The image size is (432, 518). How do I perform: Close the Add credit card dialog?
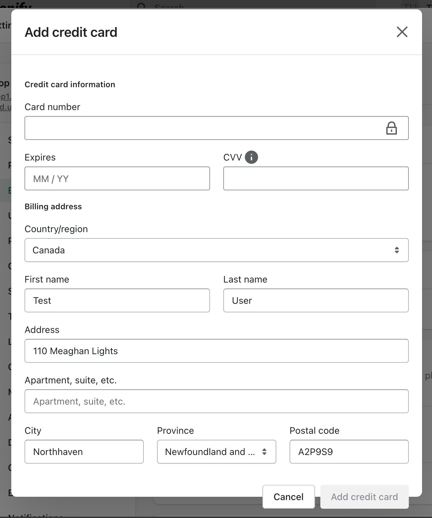402,32
